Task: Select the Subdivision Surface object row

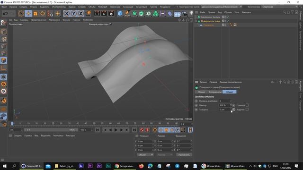Action: pos(210,17)
